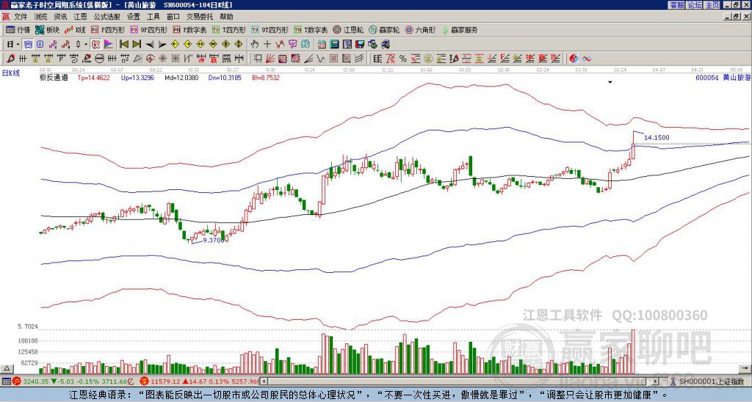Image resolution: width=752 pixels, height=402 pixels.
Task: Click the 论坛 button
Action: point(695,5)
